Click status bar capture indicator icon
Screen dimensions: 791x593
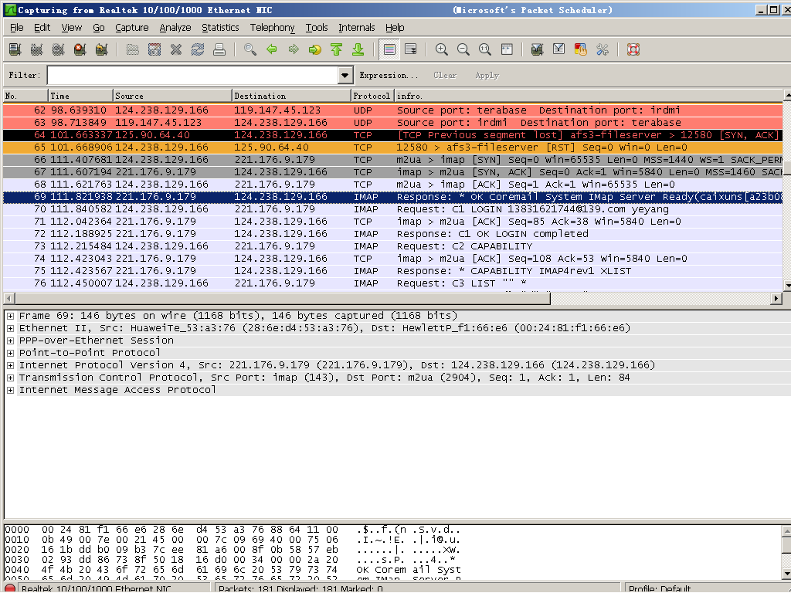coord(10,588)
